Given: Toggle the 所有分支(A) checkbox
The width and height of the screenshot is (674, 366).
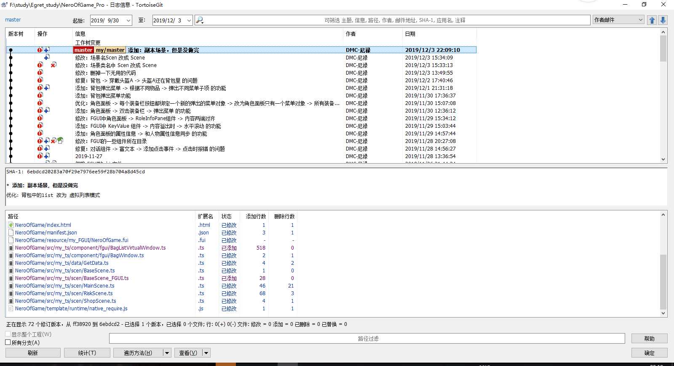Looking at the screenshot, I should tap(8, 342).
